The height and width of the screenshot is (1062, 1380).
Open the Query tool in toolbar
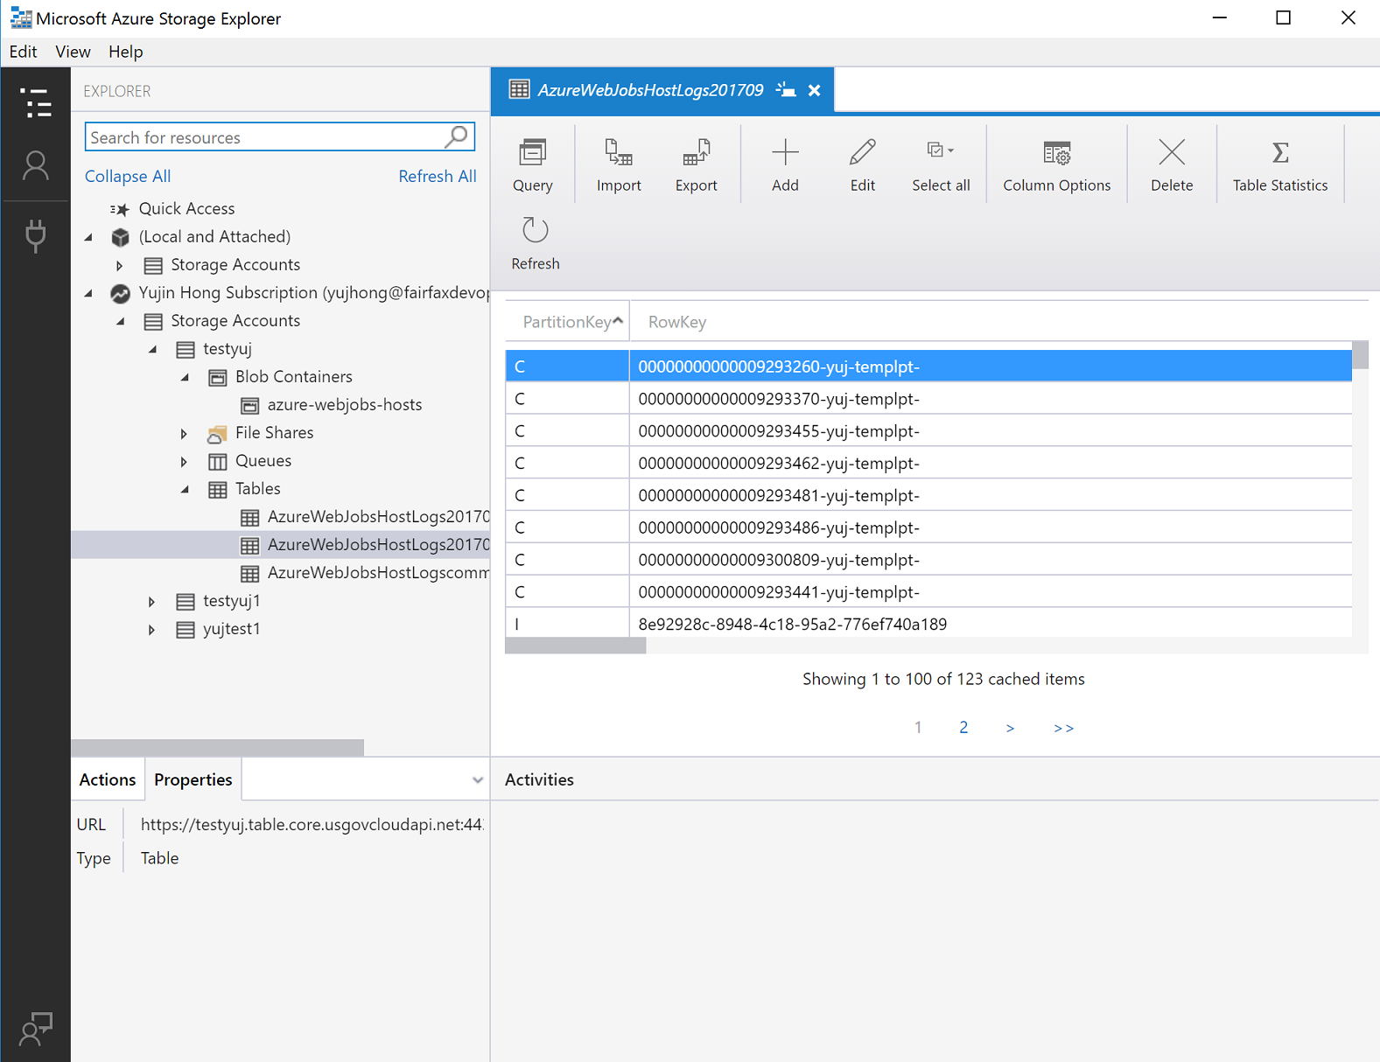(532, 164)
